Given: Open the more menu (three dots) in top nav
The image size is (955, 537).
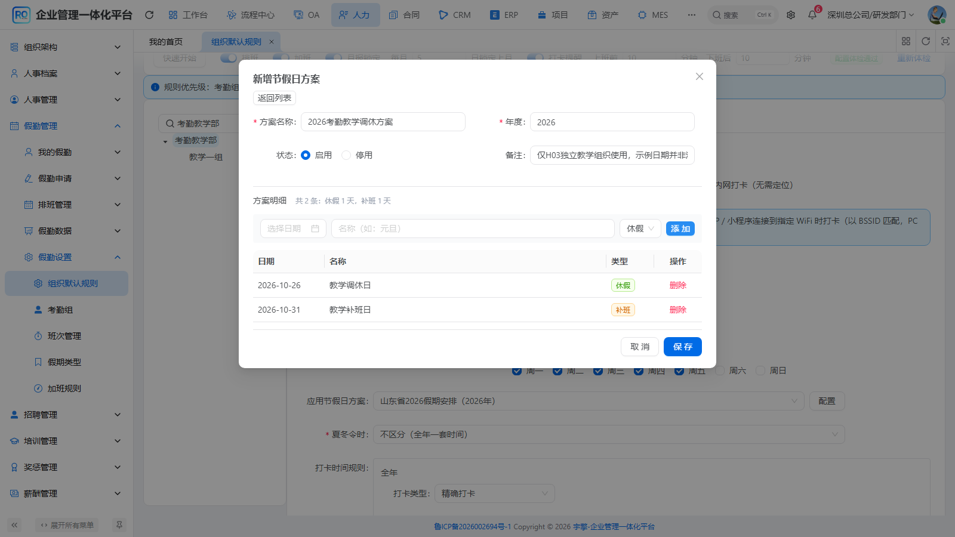Looking at the screenshot, I should pos(692,15).
